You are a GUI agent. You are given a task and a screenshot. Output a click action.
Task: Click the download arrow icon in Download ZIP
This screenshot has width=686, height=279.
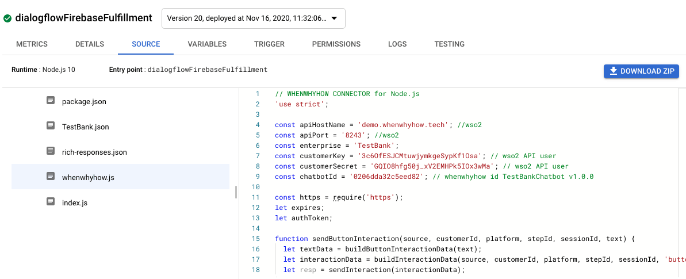pos(613,71)
